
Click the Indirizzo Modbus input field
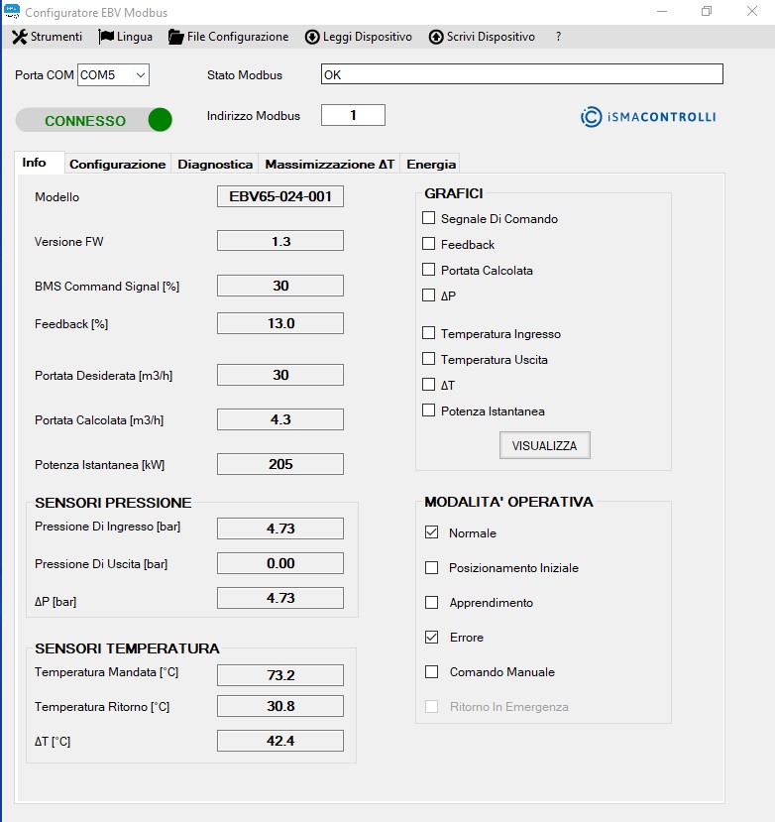[353, 116]
